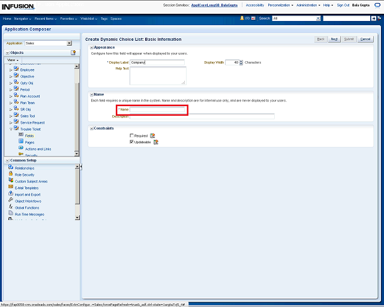This screenshot has width=384, height=307.
Task: Increase Display Width with the spinner
Action: tap(242, 61)
